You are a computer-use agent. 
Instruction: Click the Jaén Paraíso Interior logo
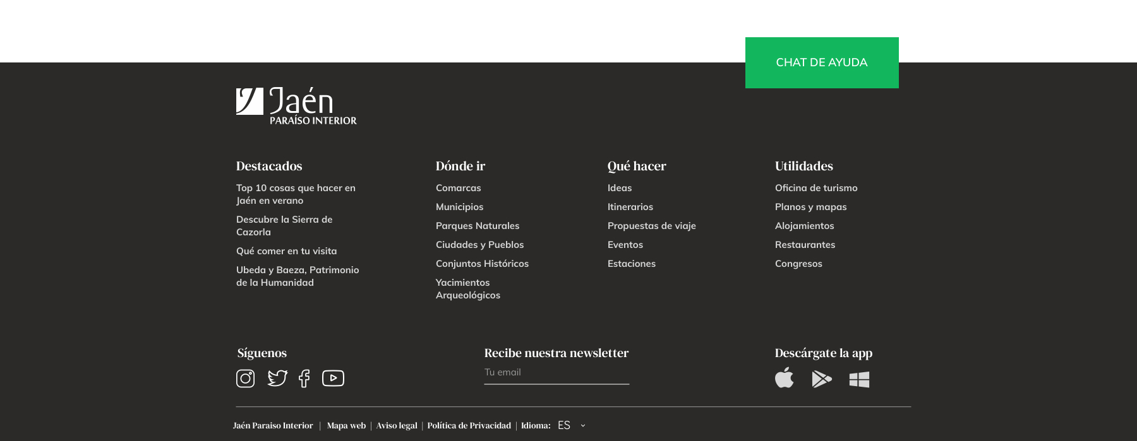[x=296, y=106]
